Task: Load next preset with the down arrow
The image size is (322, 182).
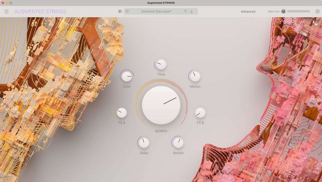Action: (x=191, y=11)
